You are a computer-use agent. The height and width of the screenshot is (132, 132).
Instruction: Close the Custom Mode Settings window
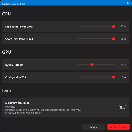click(128, 3)
